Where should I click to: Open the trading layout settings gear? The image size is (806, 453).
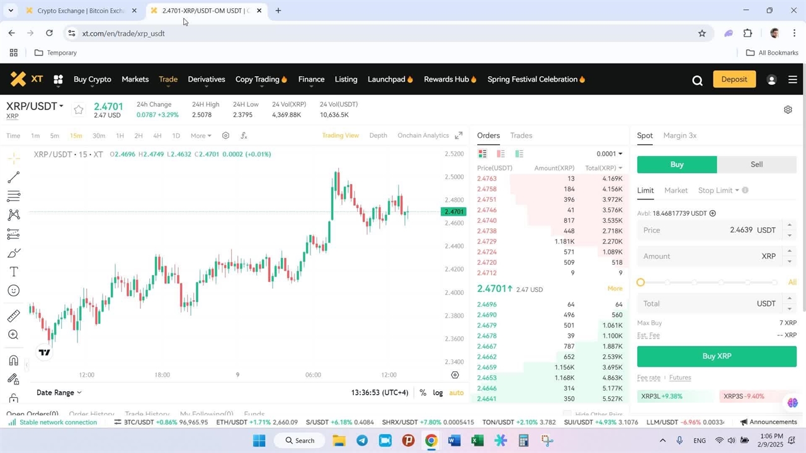pos(788,109)
